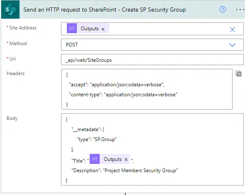Click the SharePoint connector icon
245x195 pixels.
pos(10,10)
